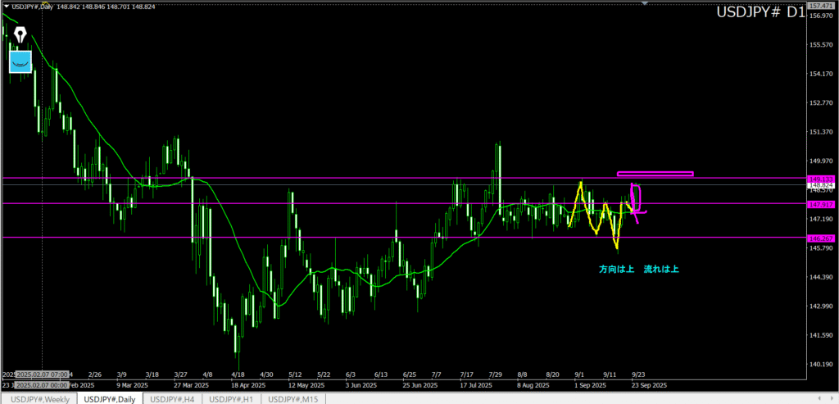This screenshot has height=404, width=839.
Task: Select the cyan Japanese text annotation
Action: click(x=638, y=269)
